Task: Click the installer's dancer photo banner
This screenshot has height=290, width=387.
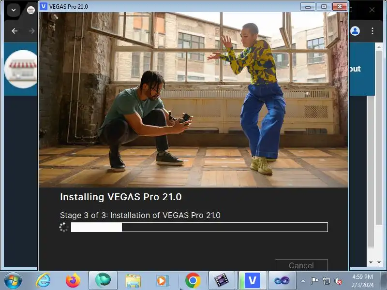Action: [x=193, y=100]
